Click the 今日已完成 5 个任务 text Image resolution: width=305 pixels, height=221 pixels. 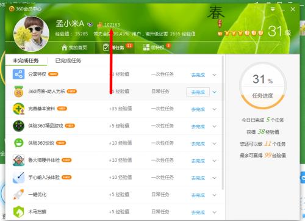pos(263,120)
